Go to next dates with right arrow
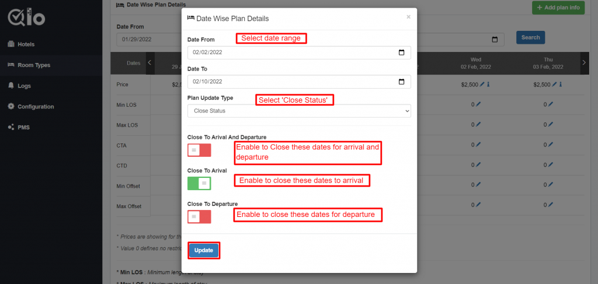 point(584,63)
